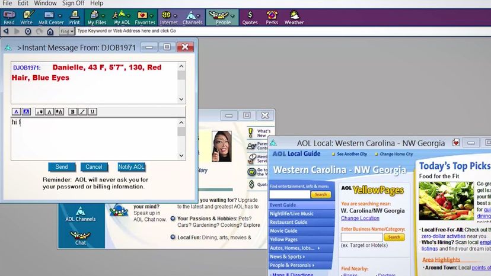
Task: Open the Channels toolbar icon
Action: [191, 18]
